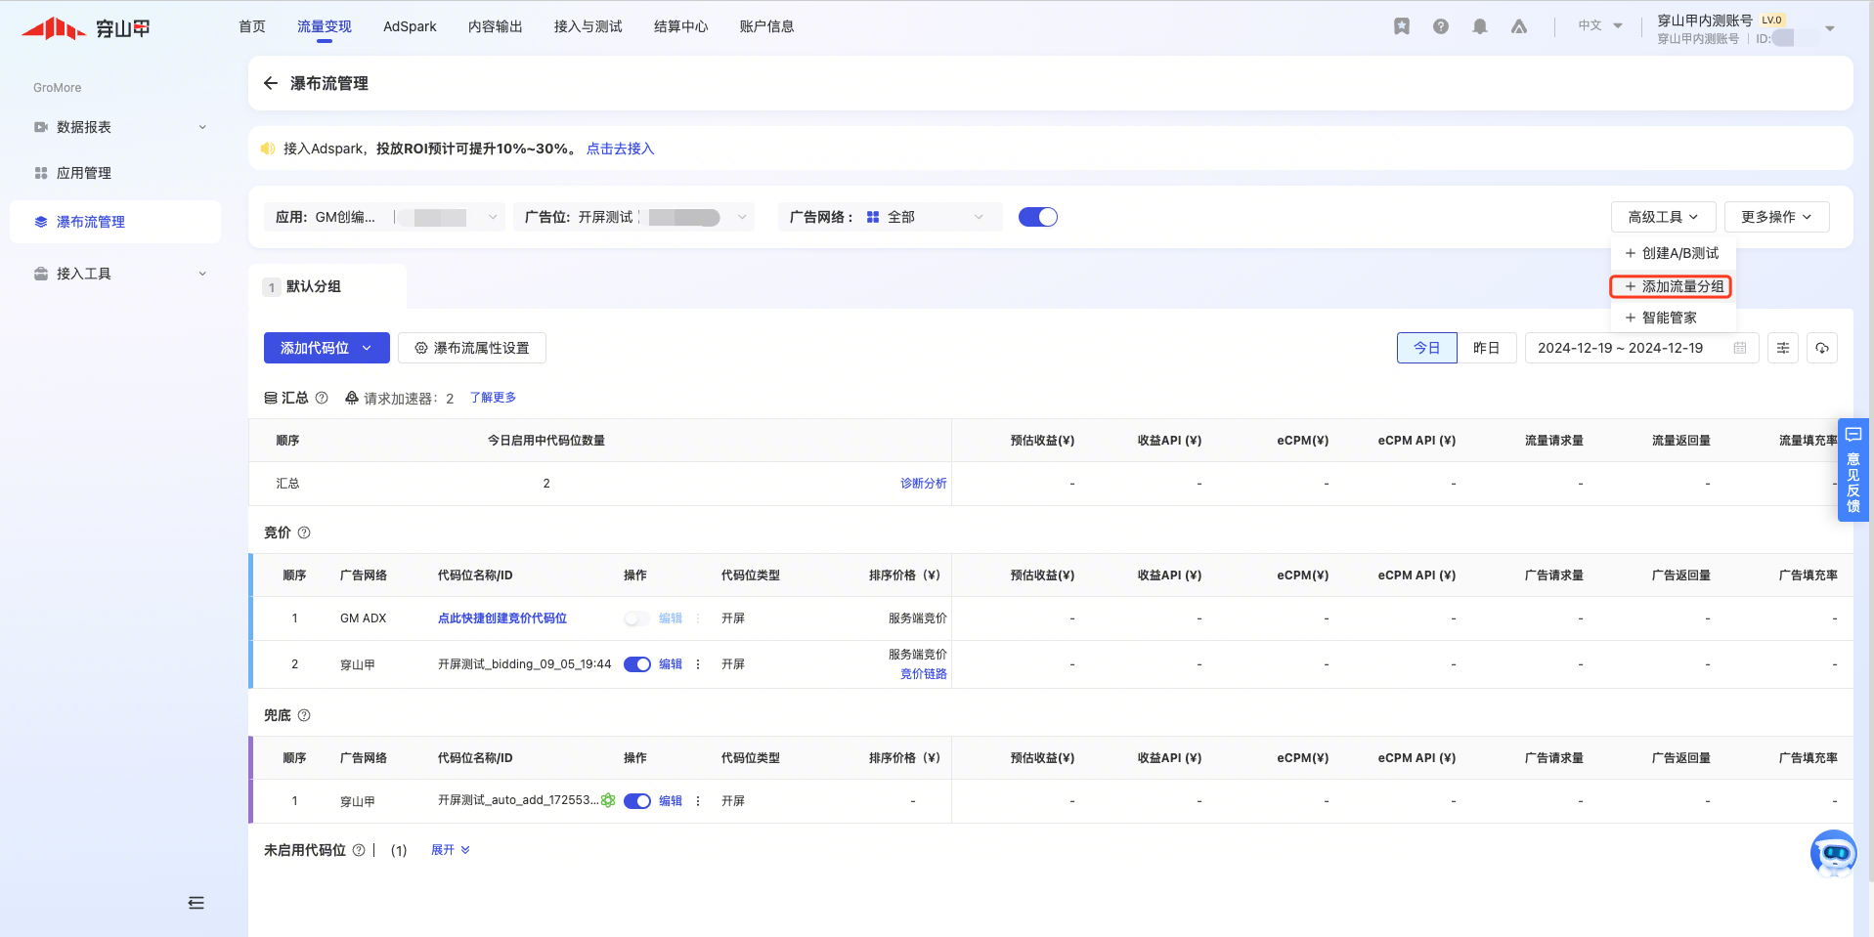Click the back arrow beside 瀑布流管理

271,83
